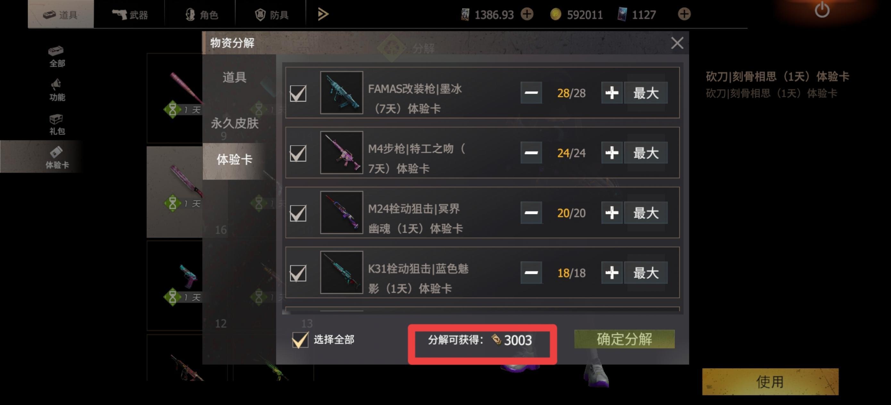Image resolution: width=891 pixels, height=405 pixels.
Task: Increase K31栓动狙击 quantity with plus
Action: click(612, 273)
